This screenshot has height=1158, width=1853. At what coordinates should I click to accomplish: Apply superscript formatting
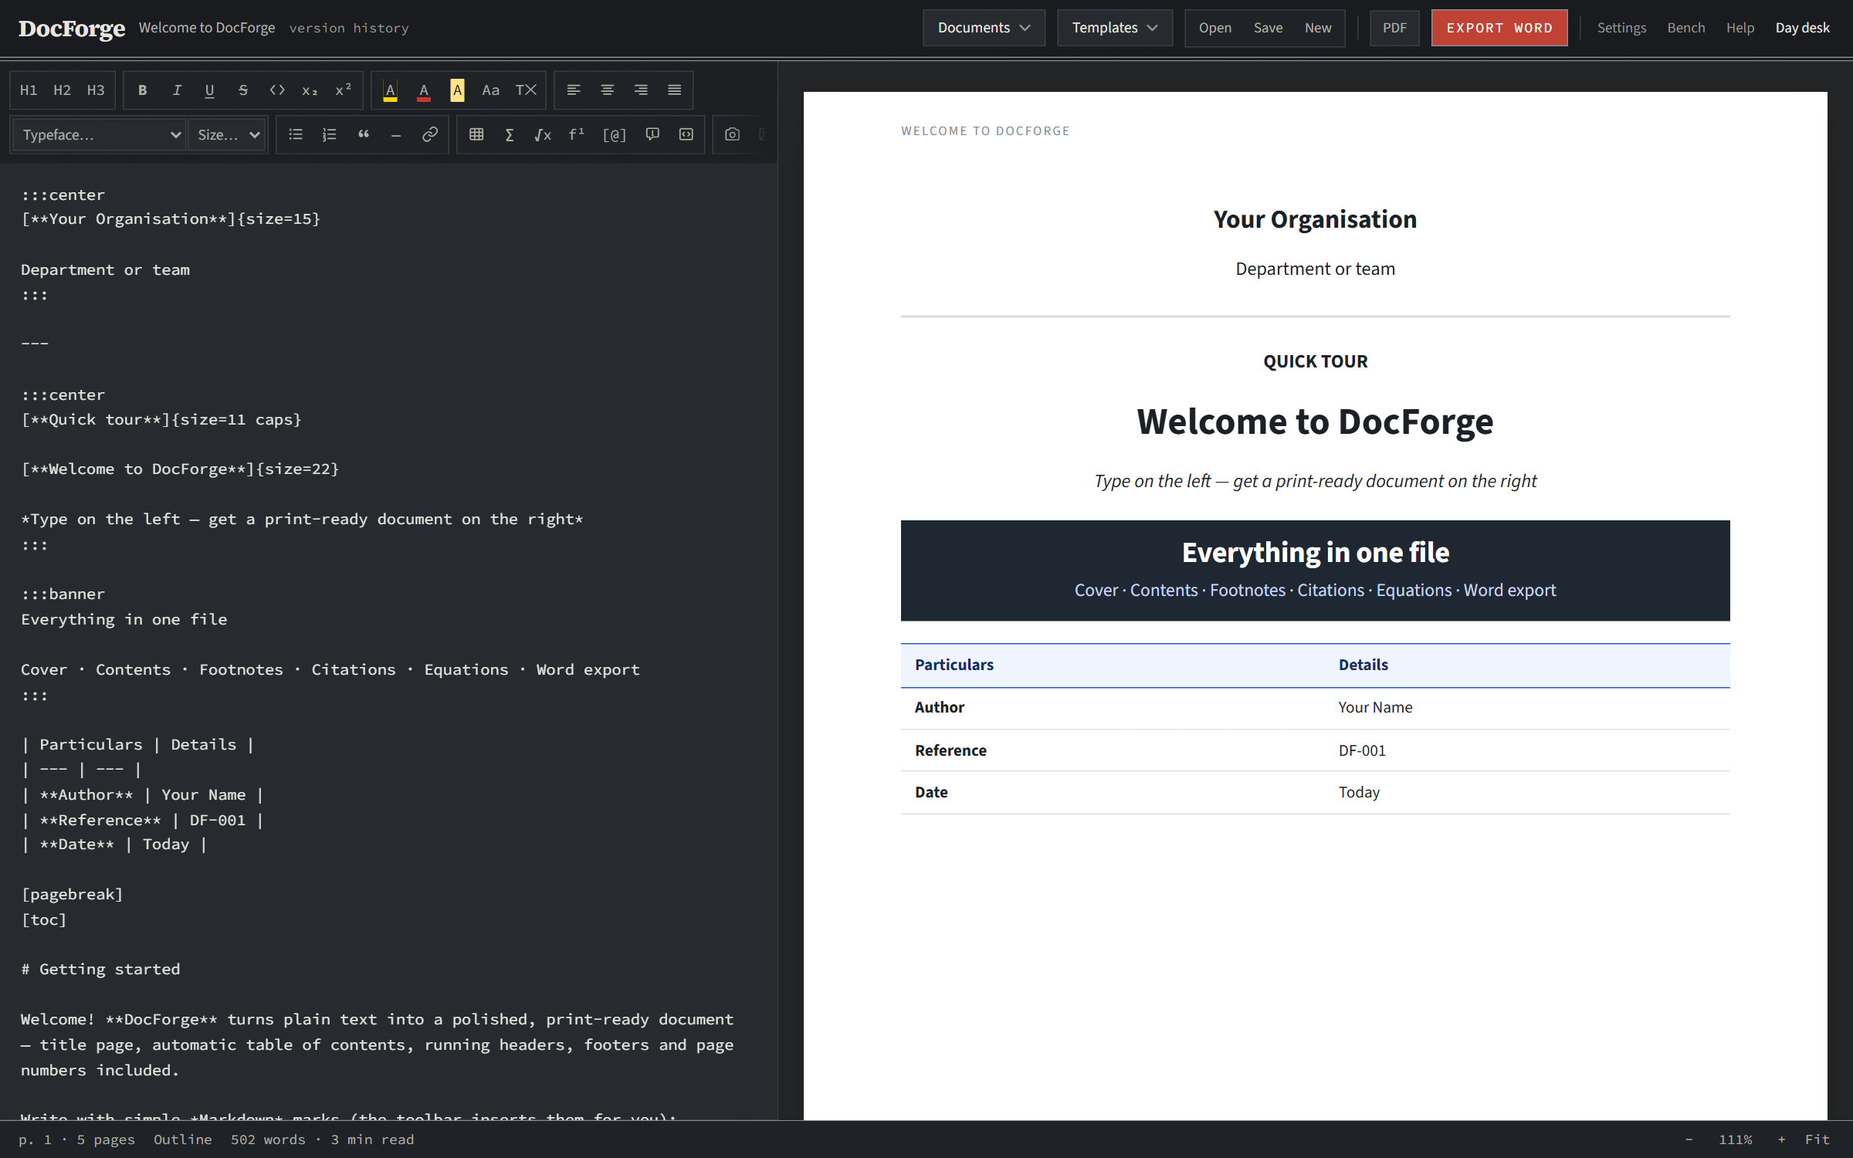tap(344, 90)
